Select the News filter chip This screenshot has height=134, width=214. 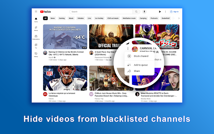point(52,18)
